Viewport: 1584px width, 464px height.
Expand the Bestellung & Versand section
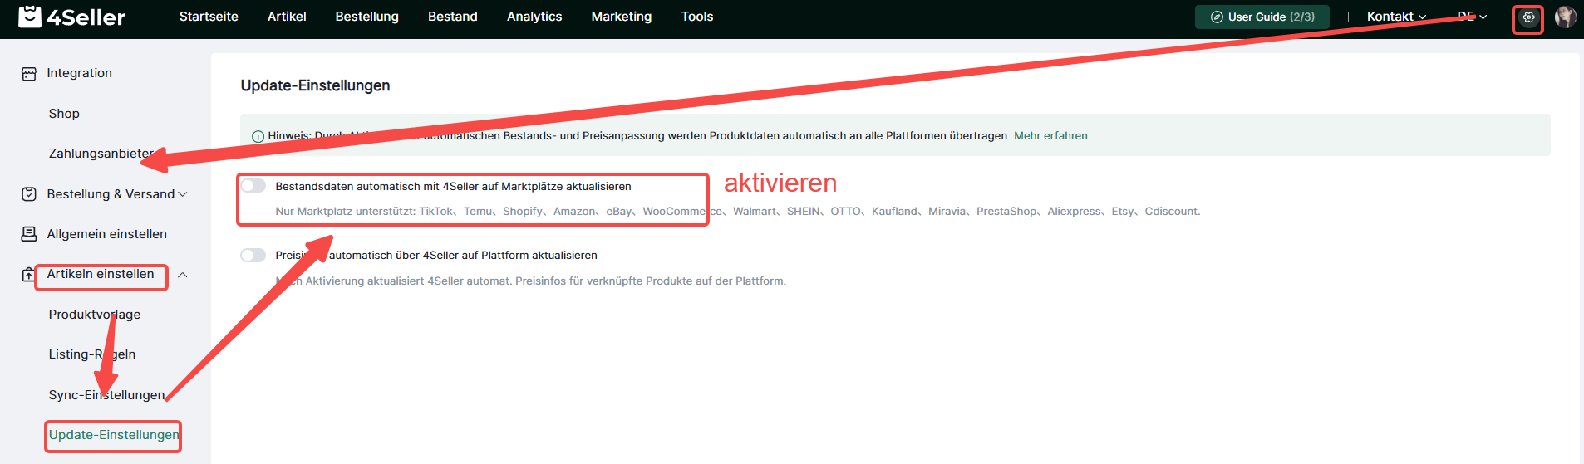click(183, 194)
